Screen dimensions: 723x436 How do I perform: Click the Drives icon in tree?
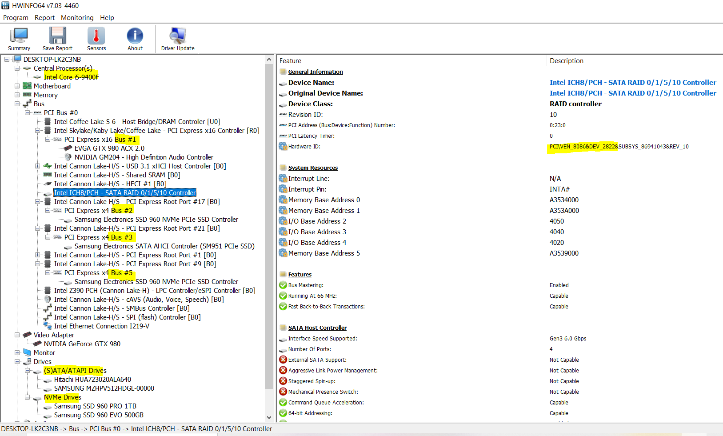pos(27,361)
